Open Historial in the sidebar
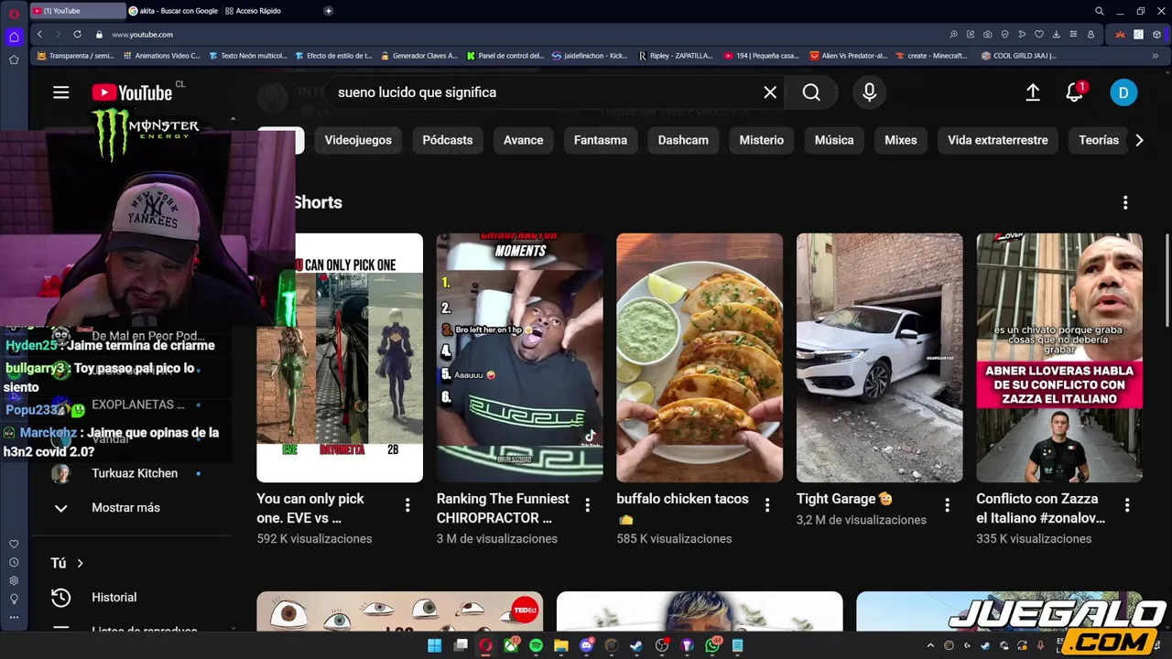 coord(114,597)
